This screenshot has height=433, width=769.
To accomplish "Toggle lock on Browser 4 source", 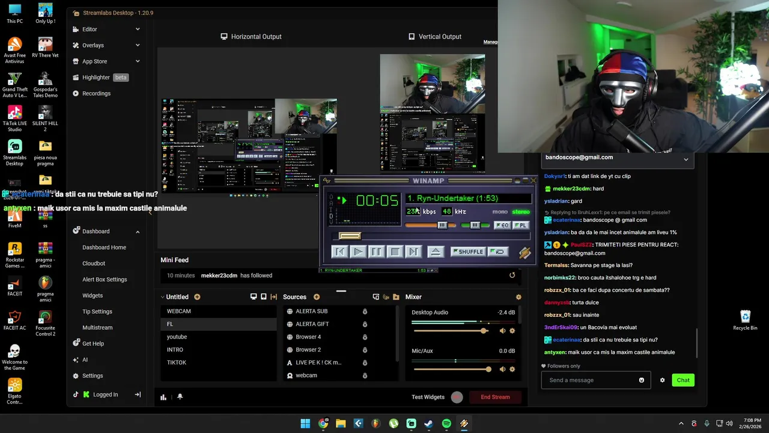I will [365, 337].
